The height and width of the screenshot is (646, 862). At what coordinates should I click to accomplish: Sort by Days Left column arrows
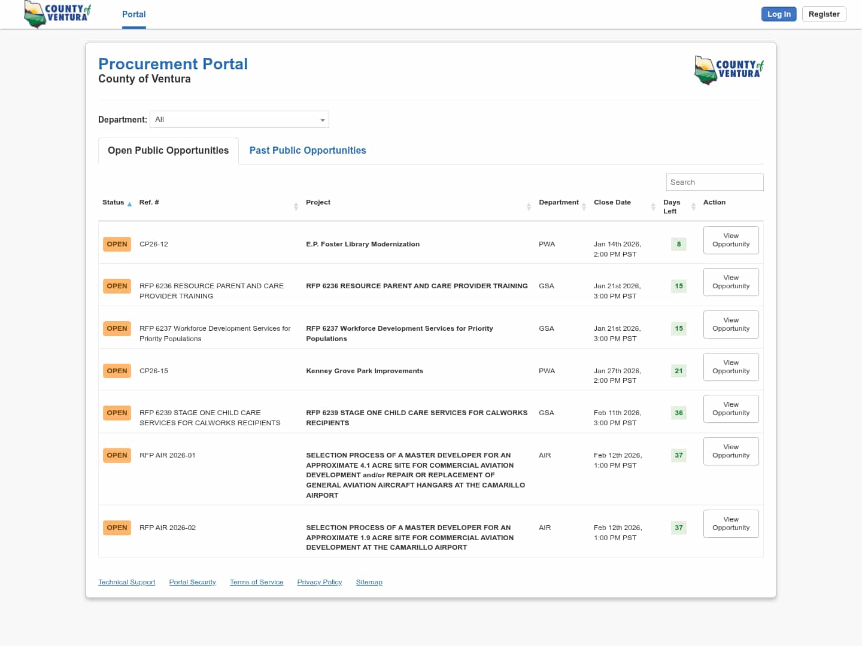693,206
